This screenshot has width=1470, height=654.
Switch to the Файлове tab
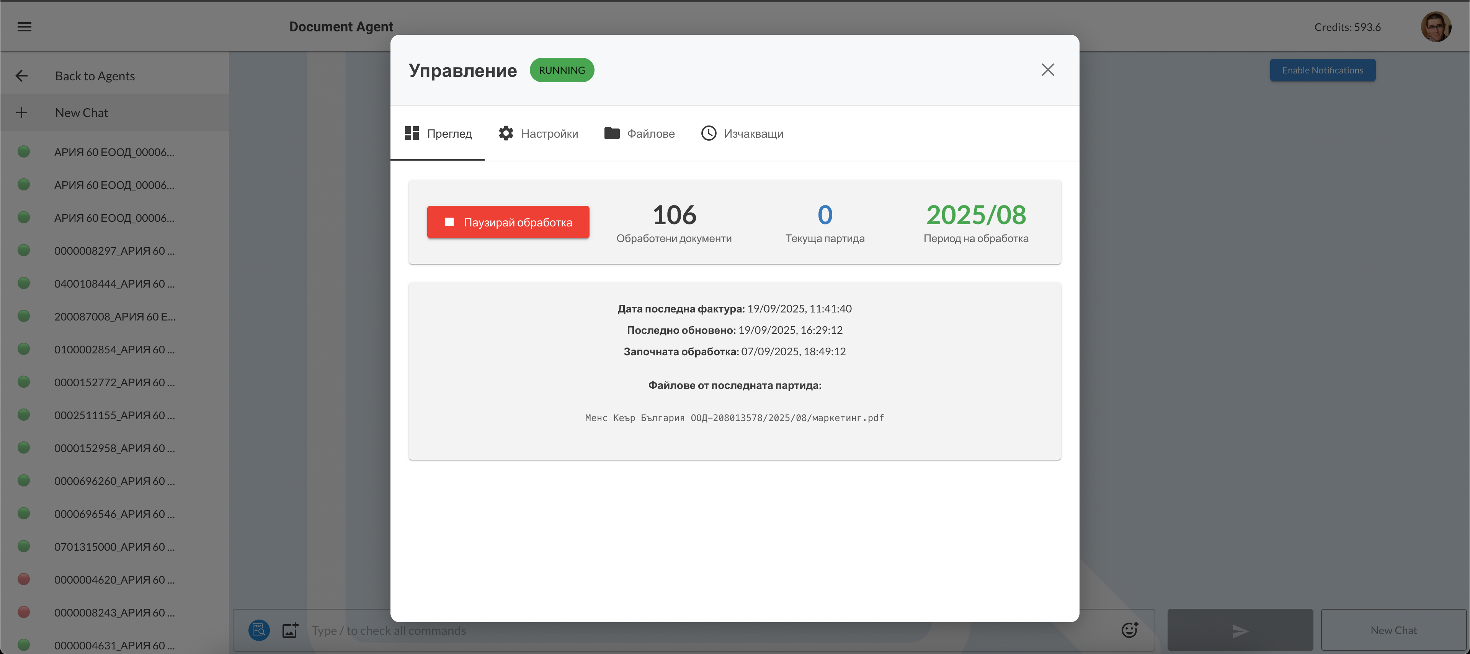point(639,133)
